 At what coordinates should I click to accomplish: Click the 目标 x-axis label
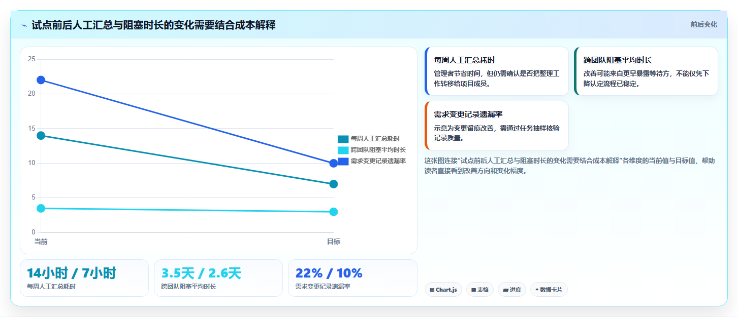tap(334, 242)
